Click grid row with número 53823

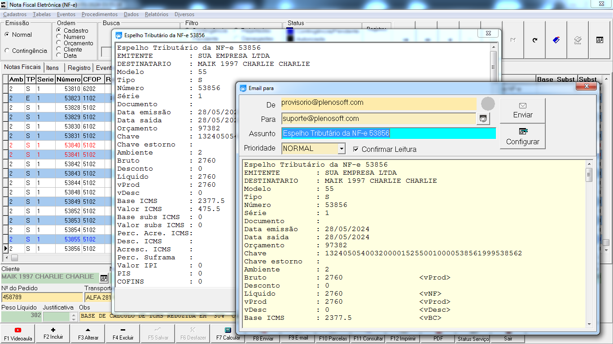click(x=56, y=99)
